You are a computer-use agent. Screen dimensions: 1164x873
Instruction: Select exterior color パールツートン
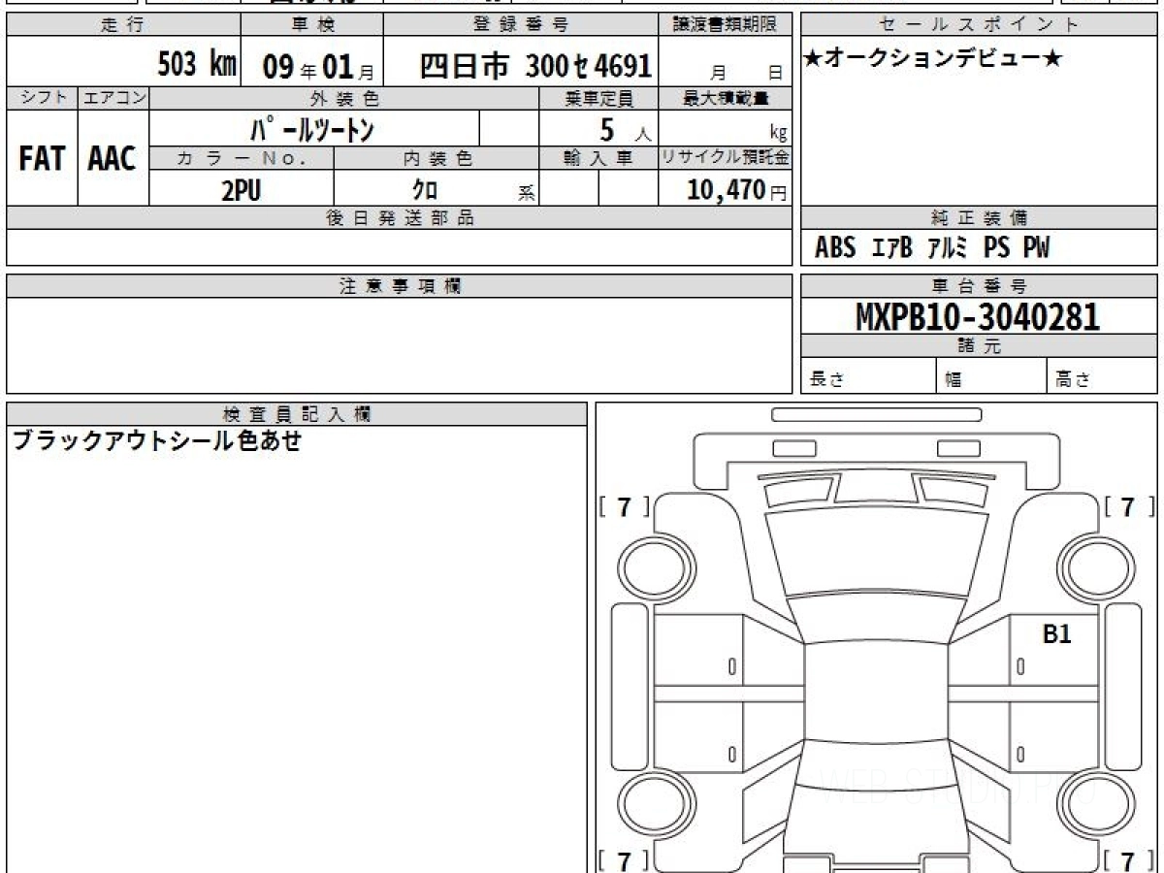(311, 128)
